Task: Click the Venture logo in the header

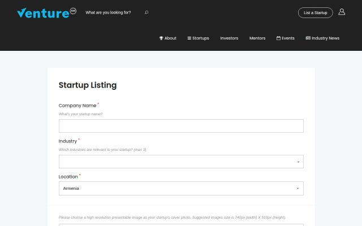Action: click(46, 12)
